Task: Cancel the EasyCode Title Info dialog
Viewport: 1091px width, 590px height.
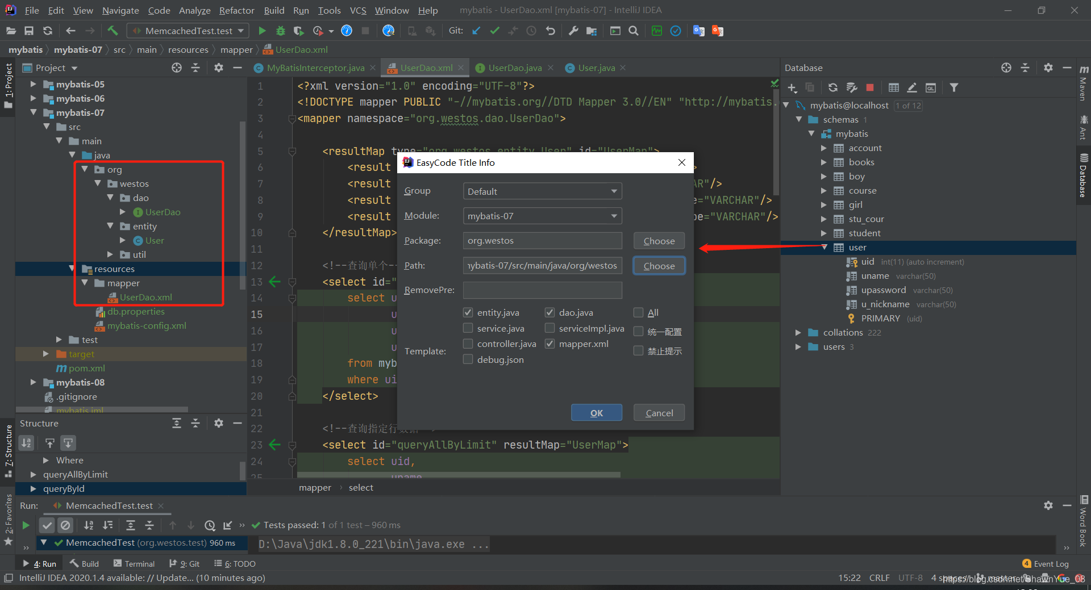Action: (659, 413)
